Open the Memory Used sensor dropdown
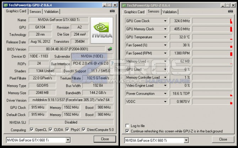This screenshot has width=238, height=148. point(165,61)
